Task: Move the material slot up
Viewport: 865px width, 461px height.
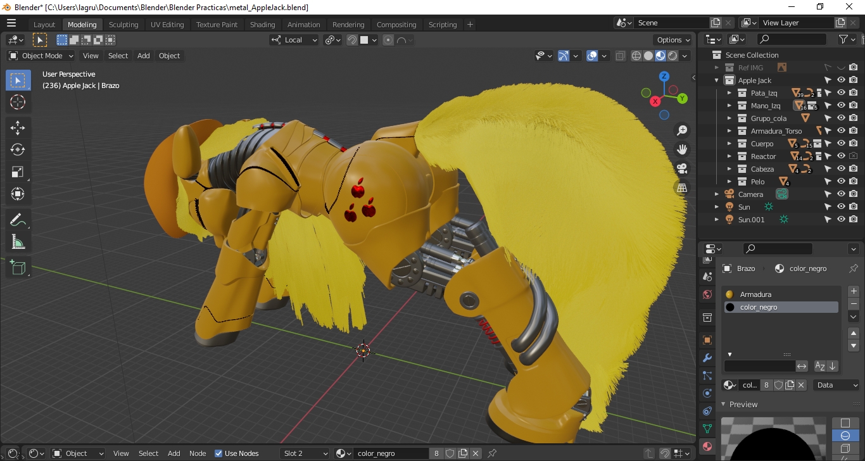Action: point(854,333)
